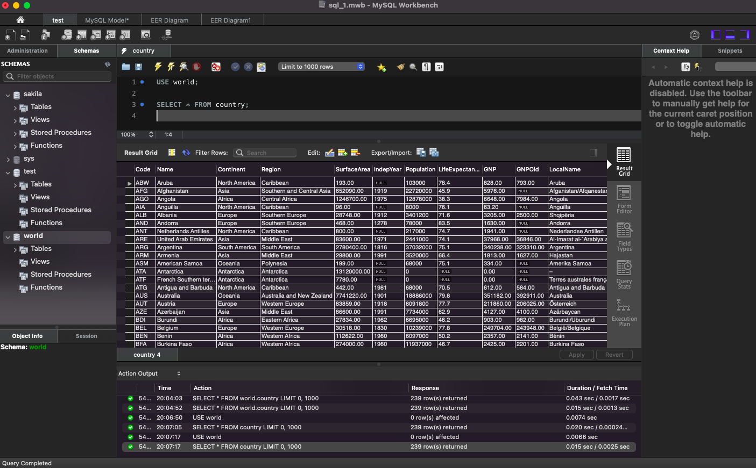Viewport: 756px width, 468px height.
Task: Create a new schema icon
Action: (67, 35)
